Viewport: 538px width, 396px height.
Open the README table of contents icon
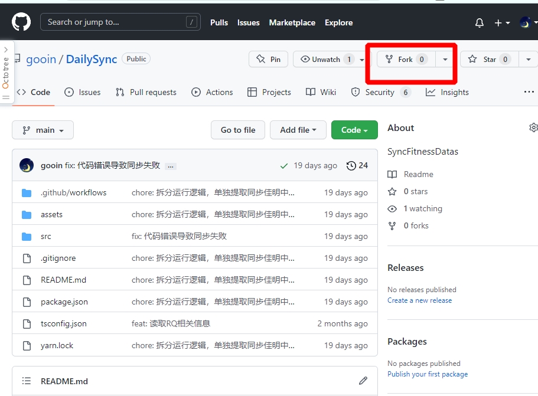tap(27, 381)
